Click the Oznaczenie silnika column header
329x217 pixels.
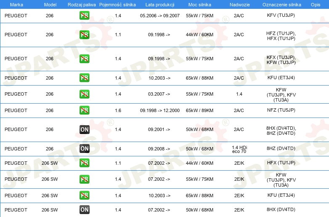click(281, 5)
